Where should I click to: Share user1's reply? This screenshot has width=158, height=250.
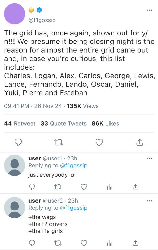[135, 187]
